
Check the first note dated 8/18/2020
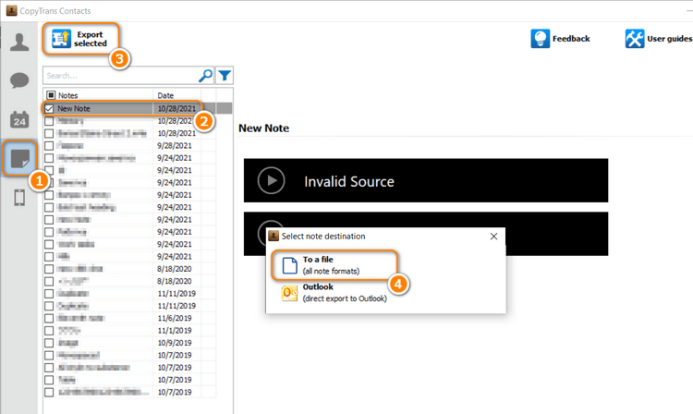(49, 269)
